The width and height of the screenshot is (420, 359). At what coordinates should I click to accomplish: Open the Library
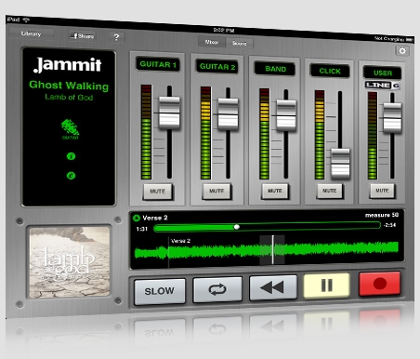click(31, 33)
